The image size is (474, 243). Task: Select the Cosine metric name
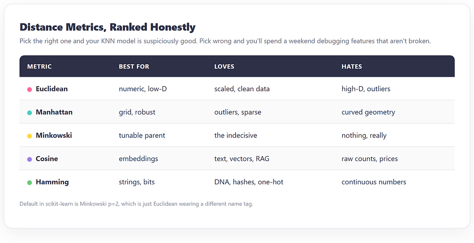[47, 158]
